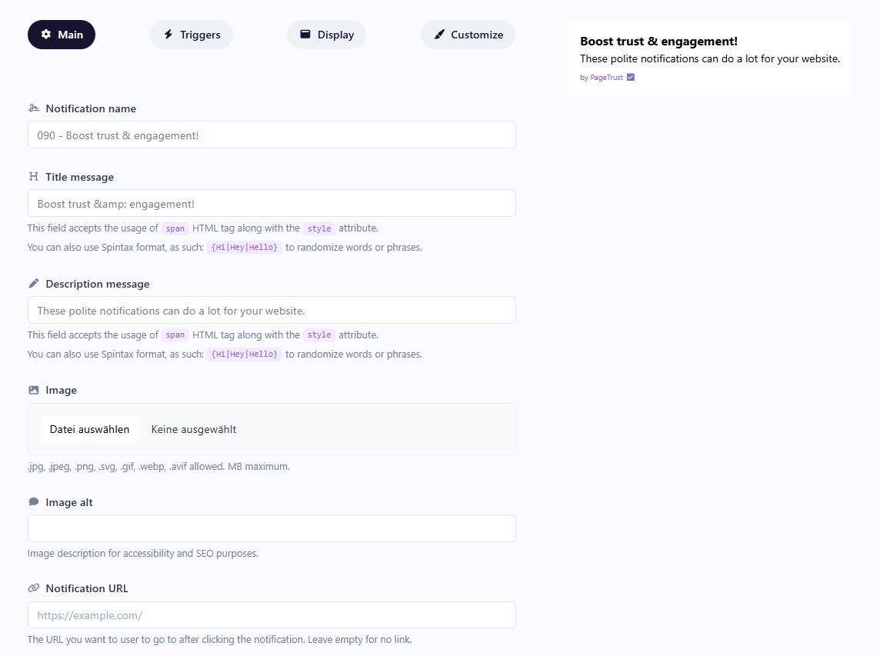Go to the Display tab
The width and height of the screenshot is (880, 656).
click(x=326, y=35)
